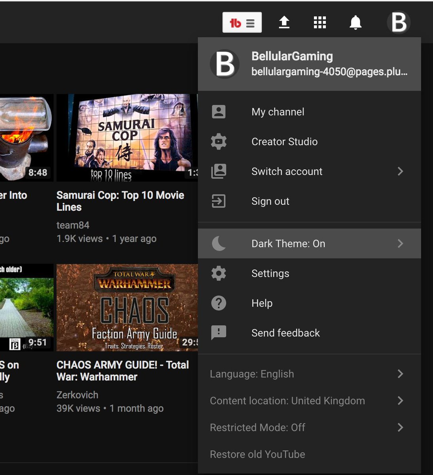Play the Warhammer Chaos Faction thumbnail

pyautogui.click(x=127, y=308)
